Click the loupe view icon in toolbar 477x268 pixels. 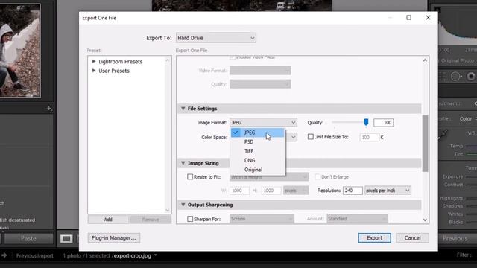[x=66, y=239]
